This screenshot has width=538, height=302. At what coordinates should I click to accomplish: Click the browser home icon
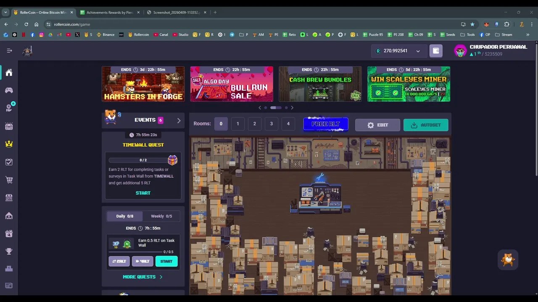pyautogui.click(x=36, y=24)
